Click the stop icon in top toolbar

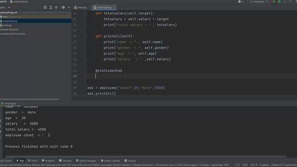291,1
